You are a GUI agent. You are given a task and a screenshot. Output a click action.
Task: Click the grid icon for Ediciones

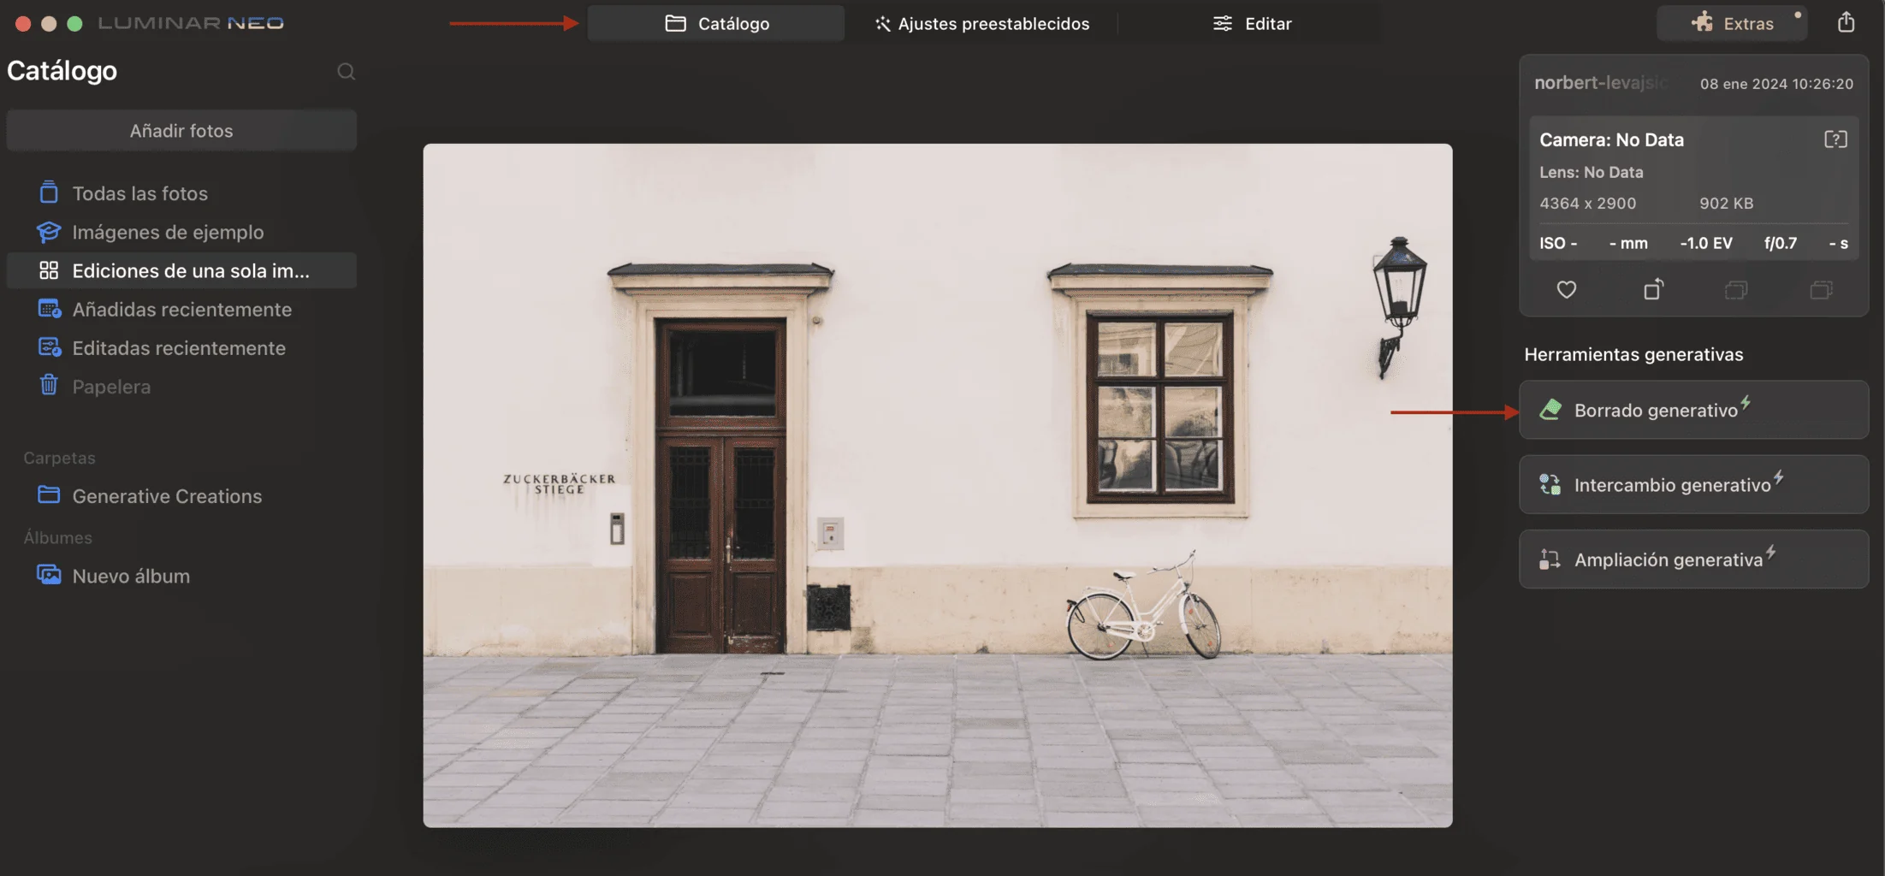(49, 270)
